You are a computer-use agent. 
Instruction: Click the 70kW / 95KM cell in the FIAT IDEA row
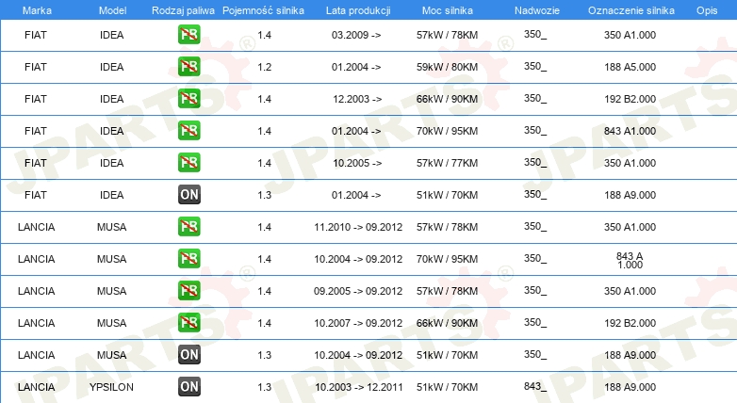tap(447, 131)
